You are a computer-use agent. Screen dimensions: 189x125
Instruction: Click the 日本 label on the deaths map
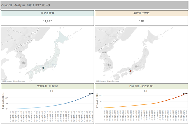click(x=137, y=67)
